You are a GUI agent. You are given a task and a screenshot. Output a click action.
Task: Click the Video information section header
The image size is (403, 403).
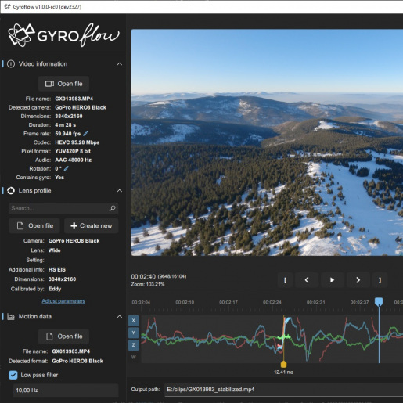[x=63, y=64]
